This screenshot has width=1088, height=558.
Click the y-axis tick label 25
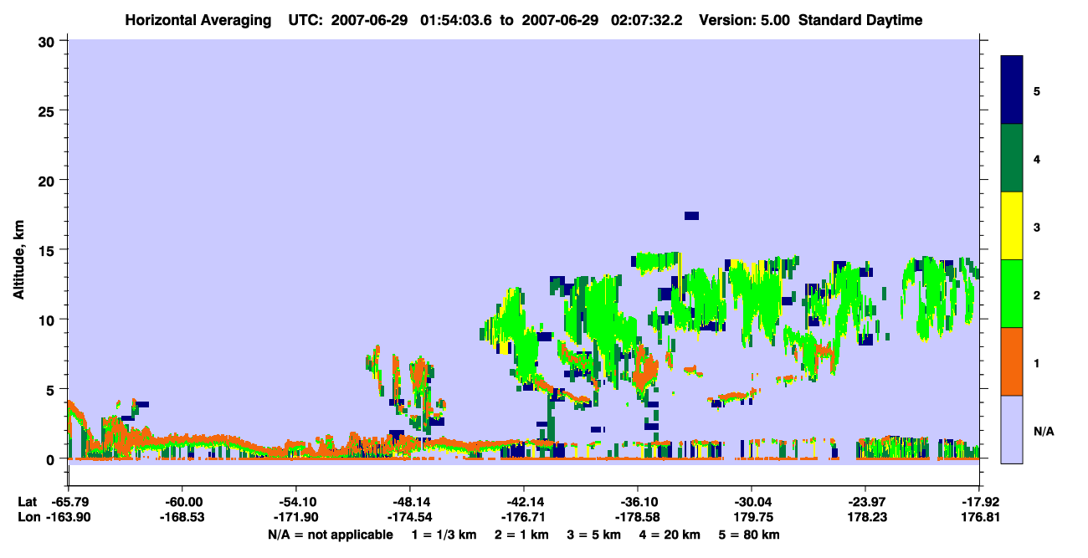(46, 110)
